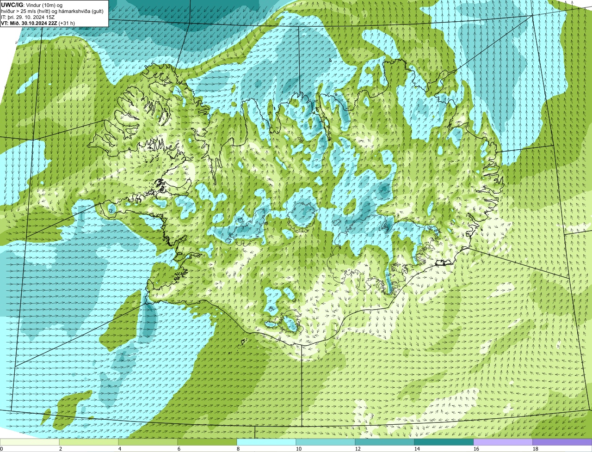The height and width of the screenshot is (452, 592).
Task: Click the lavender 16–18 m/s legend swatch
Action: 503,442
